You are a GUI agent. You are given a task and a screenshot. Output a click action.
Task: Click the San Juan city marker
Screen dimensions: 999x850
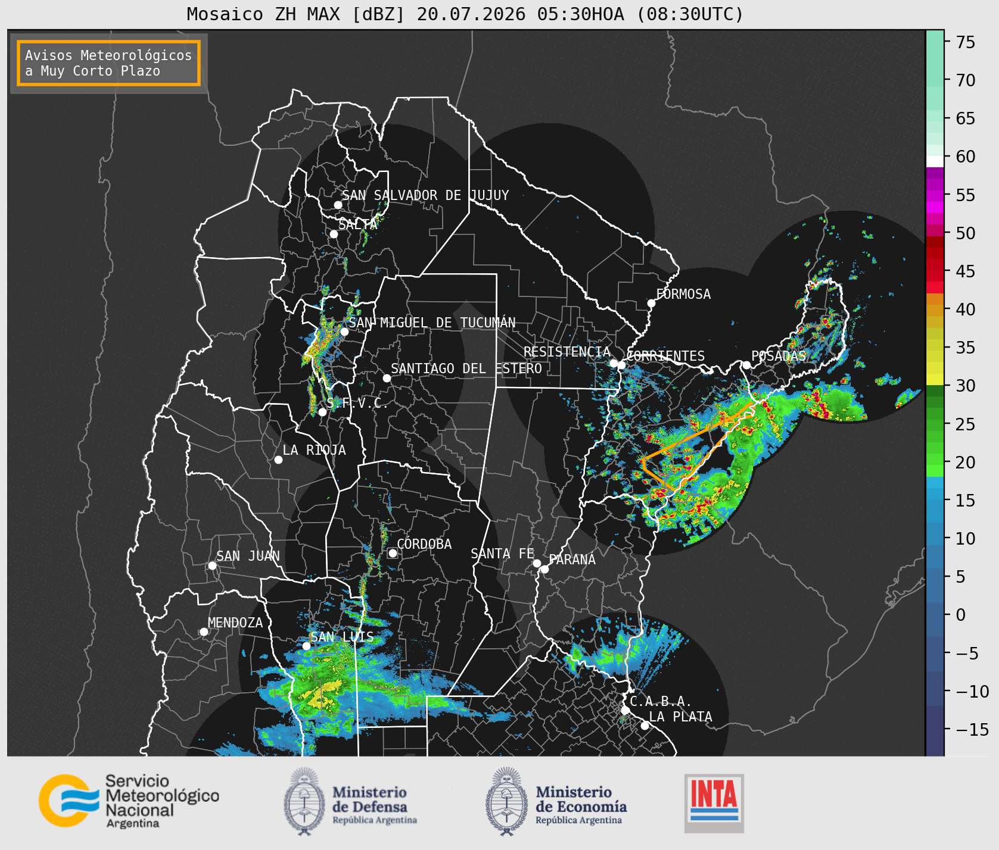pyautogui.click(x=212, y=565)
